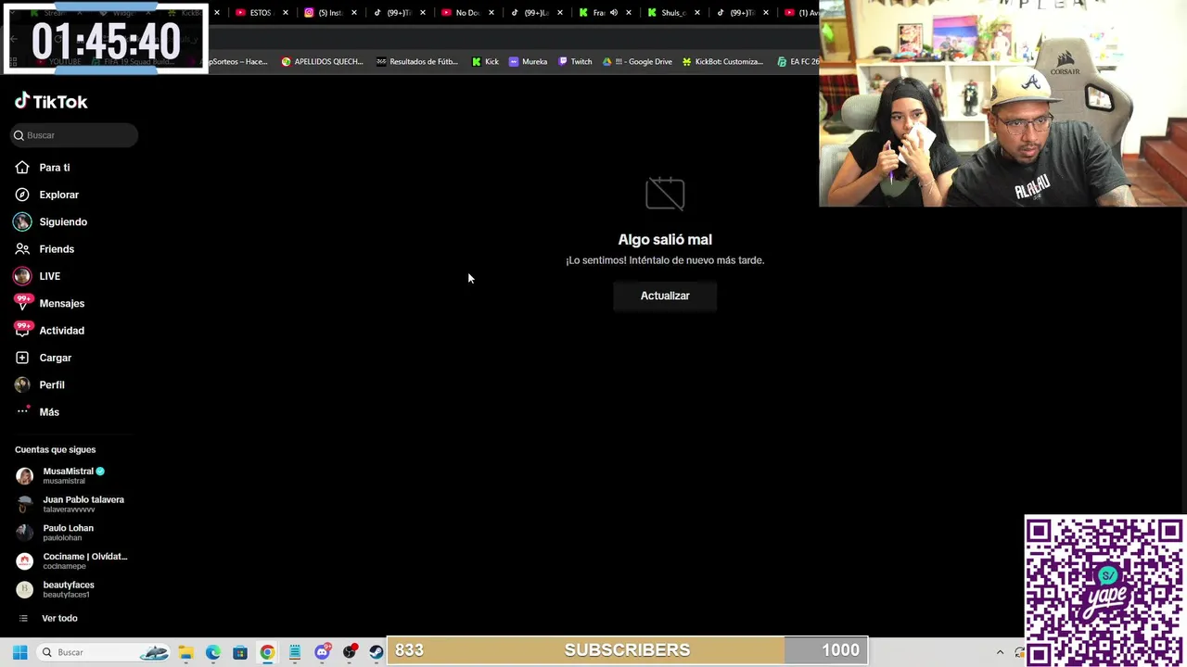The image size is (1187, 667).
Task: Click the MusaMistral profile avatar
Action: pos(25,476)
